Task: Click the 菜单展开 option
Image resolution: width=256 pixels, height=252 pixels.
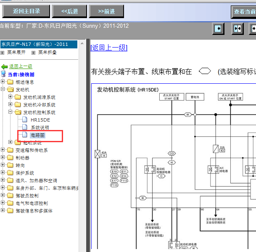Action: (16, 52)
